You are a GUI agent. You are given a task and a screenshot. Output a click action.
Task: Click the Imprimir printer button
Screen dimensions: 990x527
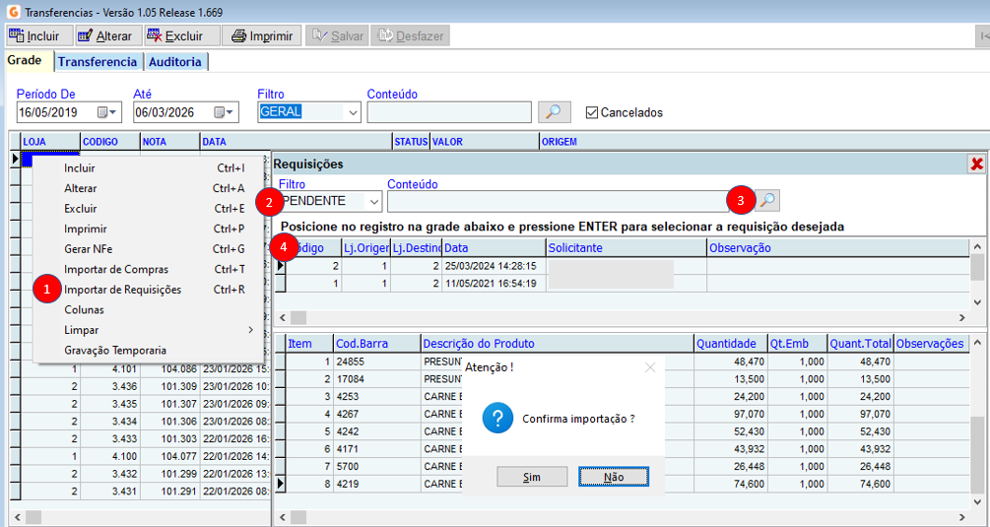point(261,36)
